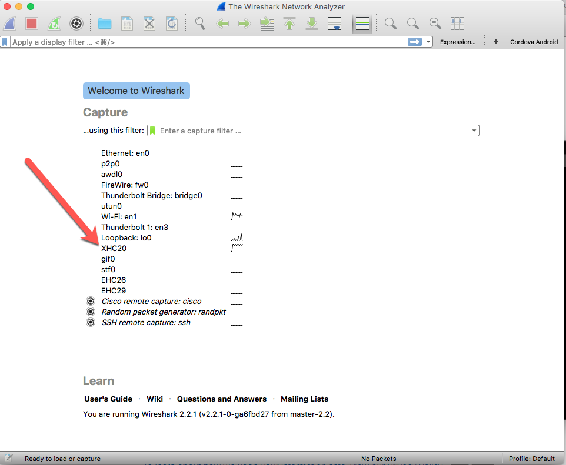Zoom out the main window text
566x465 pixels.
tap(412, 24)
